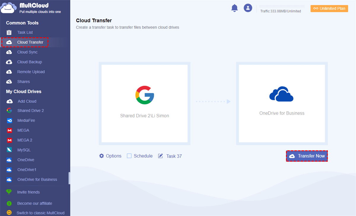Click the traffic usage progress bar
The image size is (356, 216).
tap(282, 6)
